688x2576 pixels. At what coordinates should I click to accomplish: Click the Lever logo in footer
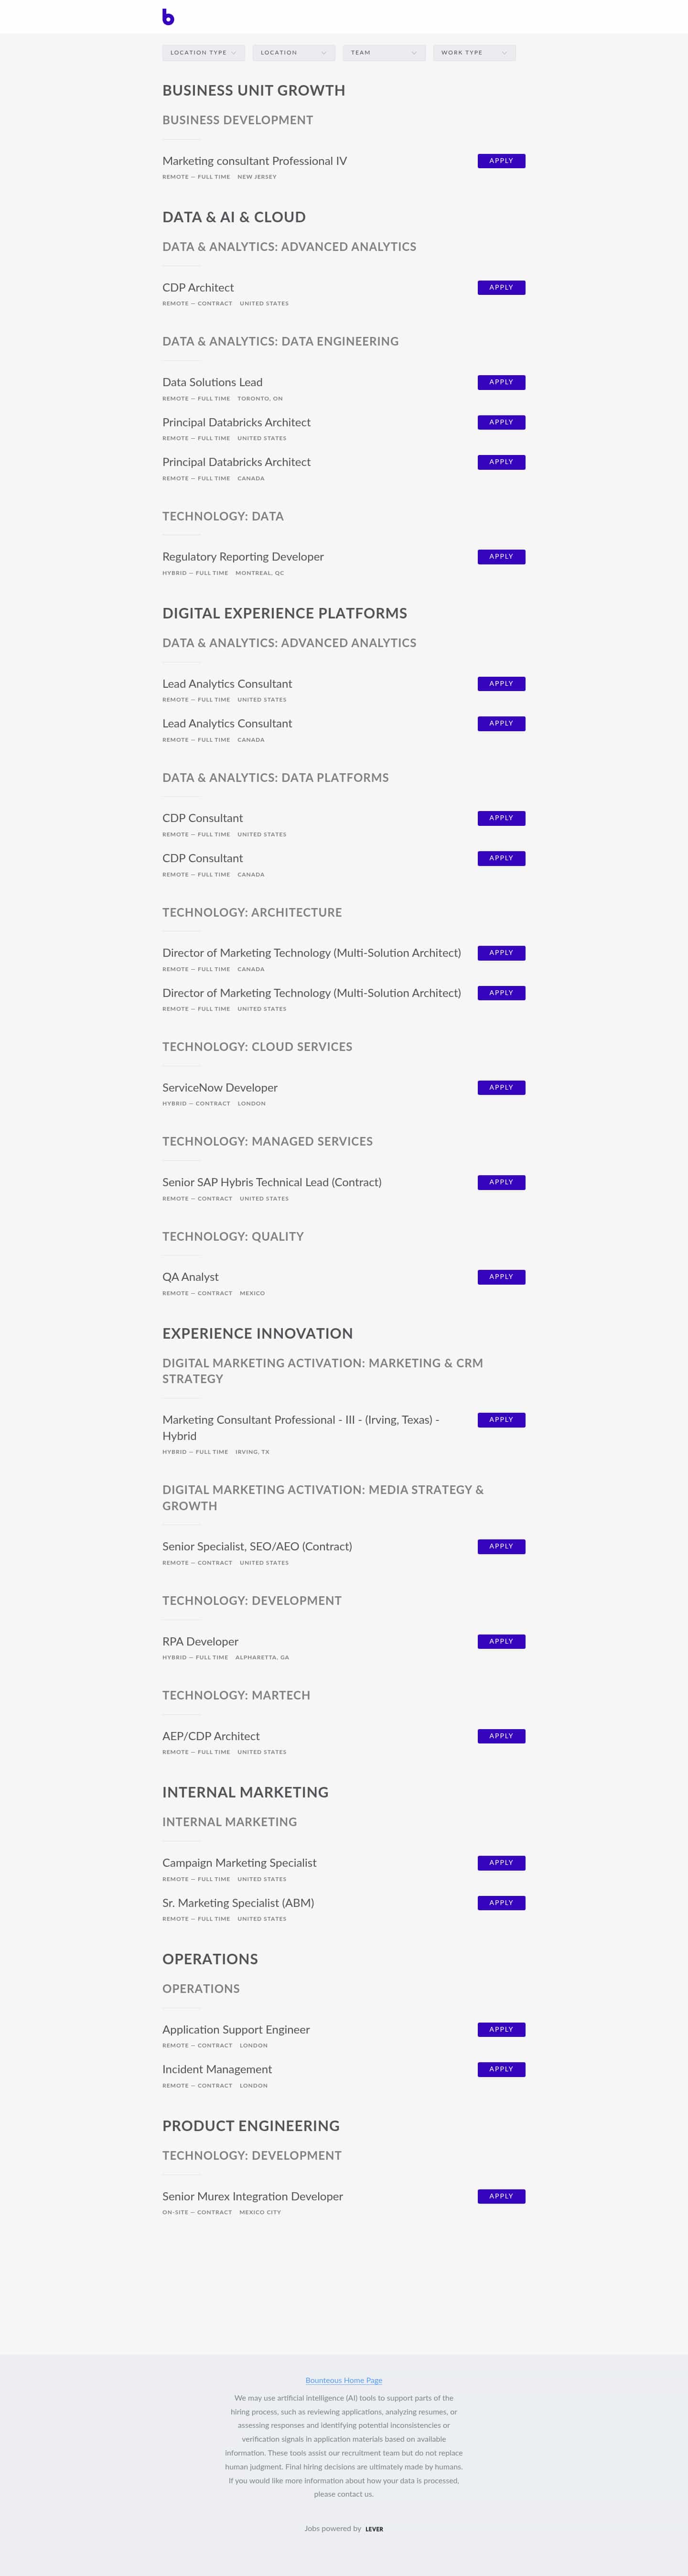pyautogui.click(x=374, y=2529)
